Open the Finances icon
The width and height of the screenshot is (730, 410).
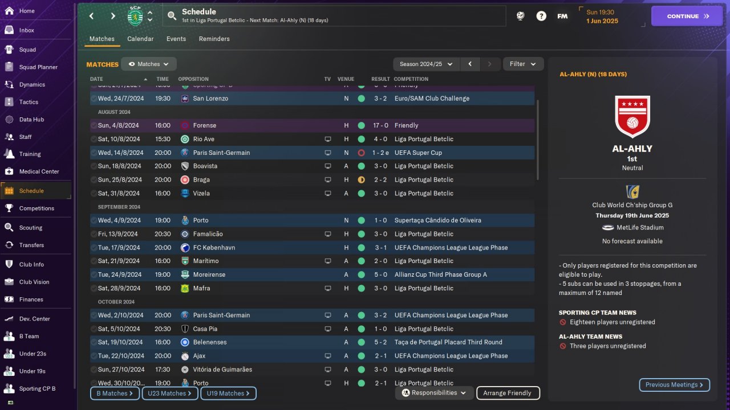point(9,299)
